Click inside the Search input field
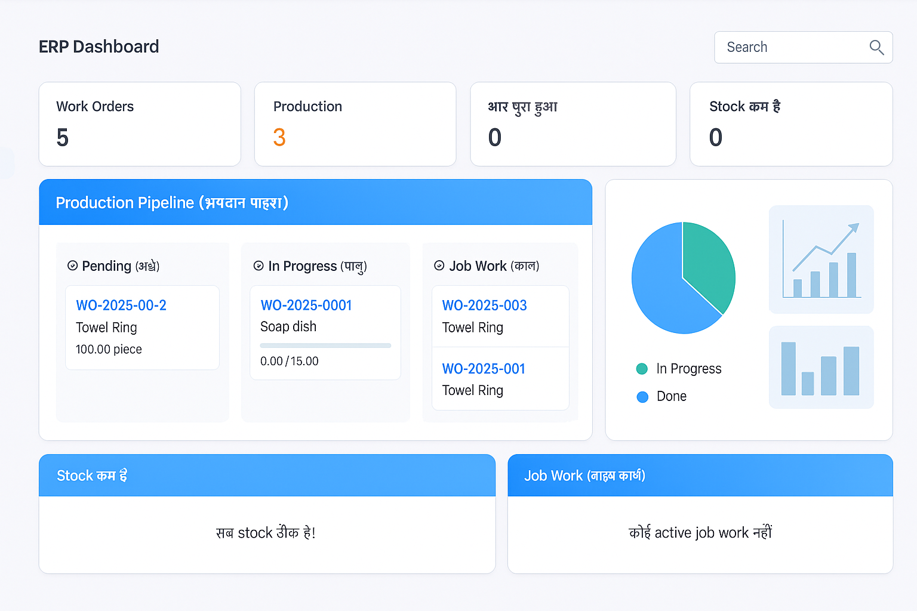Viewport: 917px width, 611px height. (788, 47)
